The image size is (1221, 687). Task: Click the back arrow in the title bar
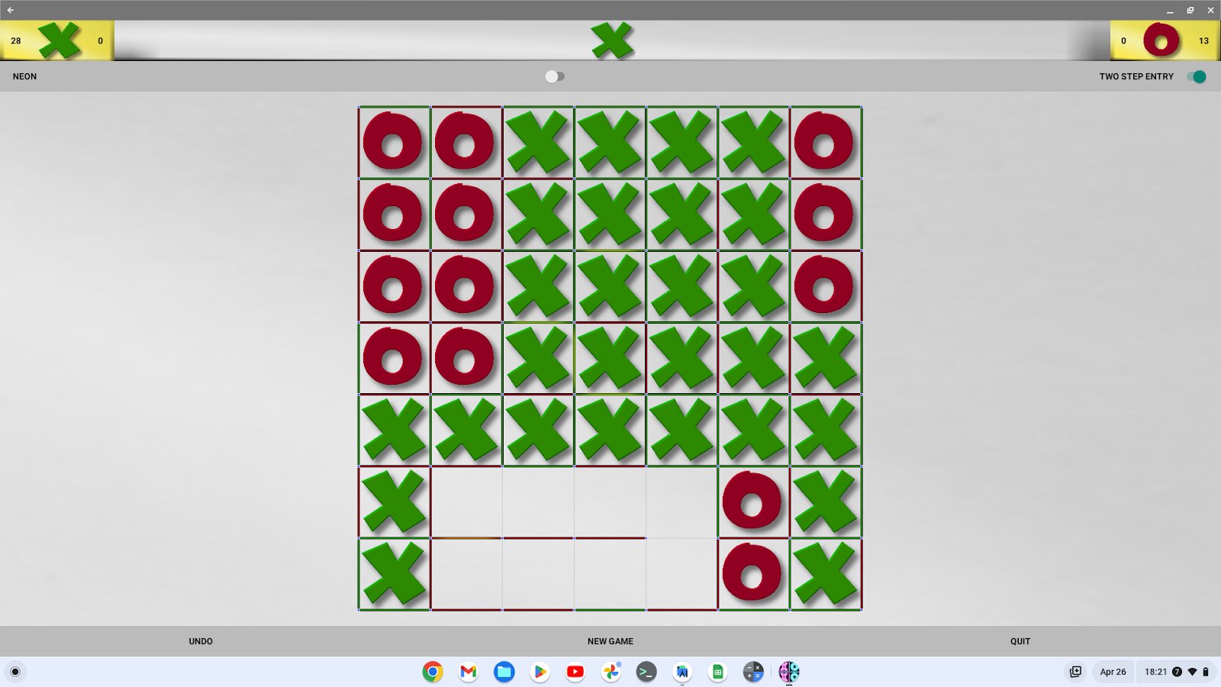coord(11,10)
